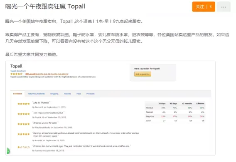This screenshot has height=162, width=236.
Task: Click the Topall seller name heading
Action: coord(16,66)
